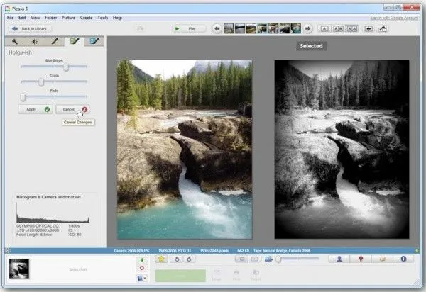Switch to single image view A
This screenshot has height=292, width=426.
point(324,28)
